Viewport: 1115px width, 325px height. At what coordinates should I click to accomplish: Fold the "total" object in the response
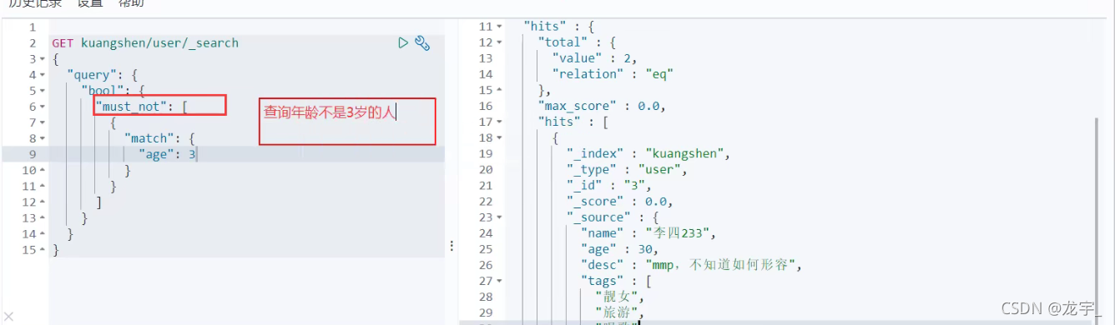pyautogui.click(x=499, y=42)
